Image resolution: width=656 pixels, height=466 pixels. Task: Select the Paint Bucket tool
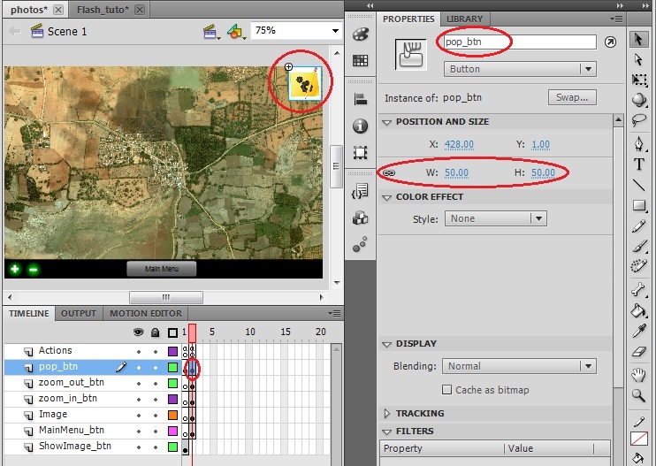click(x=638, y=310)
